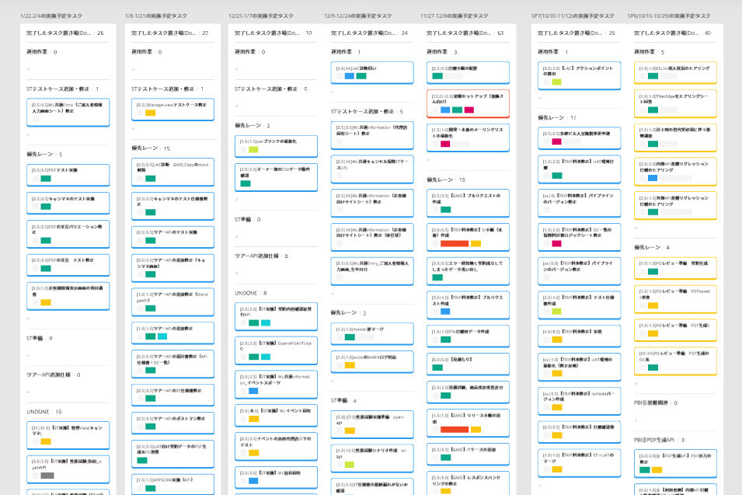Image resolution: width=742 pixels, height=495 pixels.
Task: Open the red-bordered 初期セットアップ card
Action: pyautogui.click(x=468, y=103)
